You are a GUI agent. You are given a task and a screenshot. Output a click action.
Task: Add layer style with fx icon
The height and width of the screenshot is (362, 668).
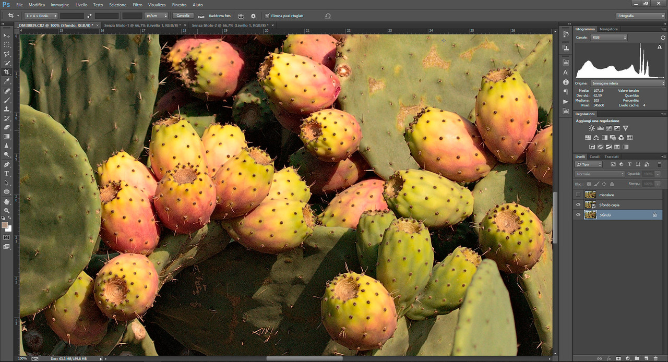pyautogui.click(x=609, y=358)
